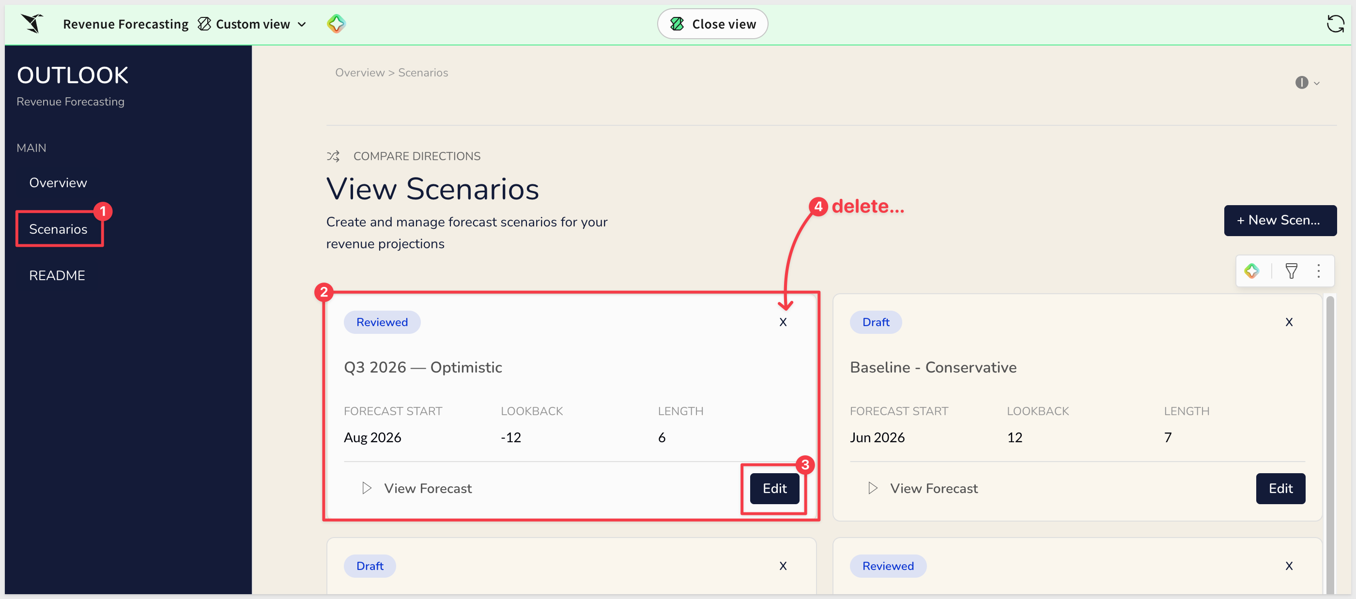Click the shuffle icon beside Compare Directions

[333, 156]
